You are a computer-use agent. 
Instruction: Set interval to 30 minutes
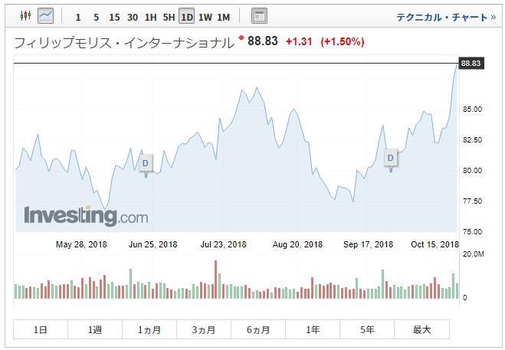pyautogui.click(x=133, y=17)
